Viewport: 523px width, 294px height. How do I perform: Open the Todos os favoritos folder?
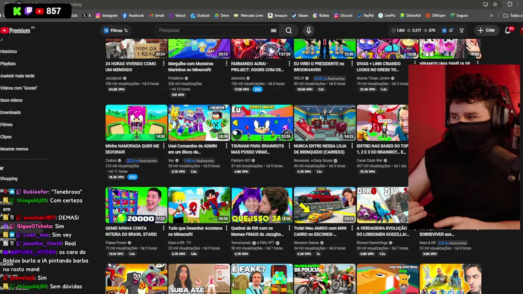pyautogui.click(x=513, y=16)
